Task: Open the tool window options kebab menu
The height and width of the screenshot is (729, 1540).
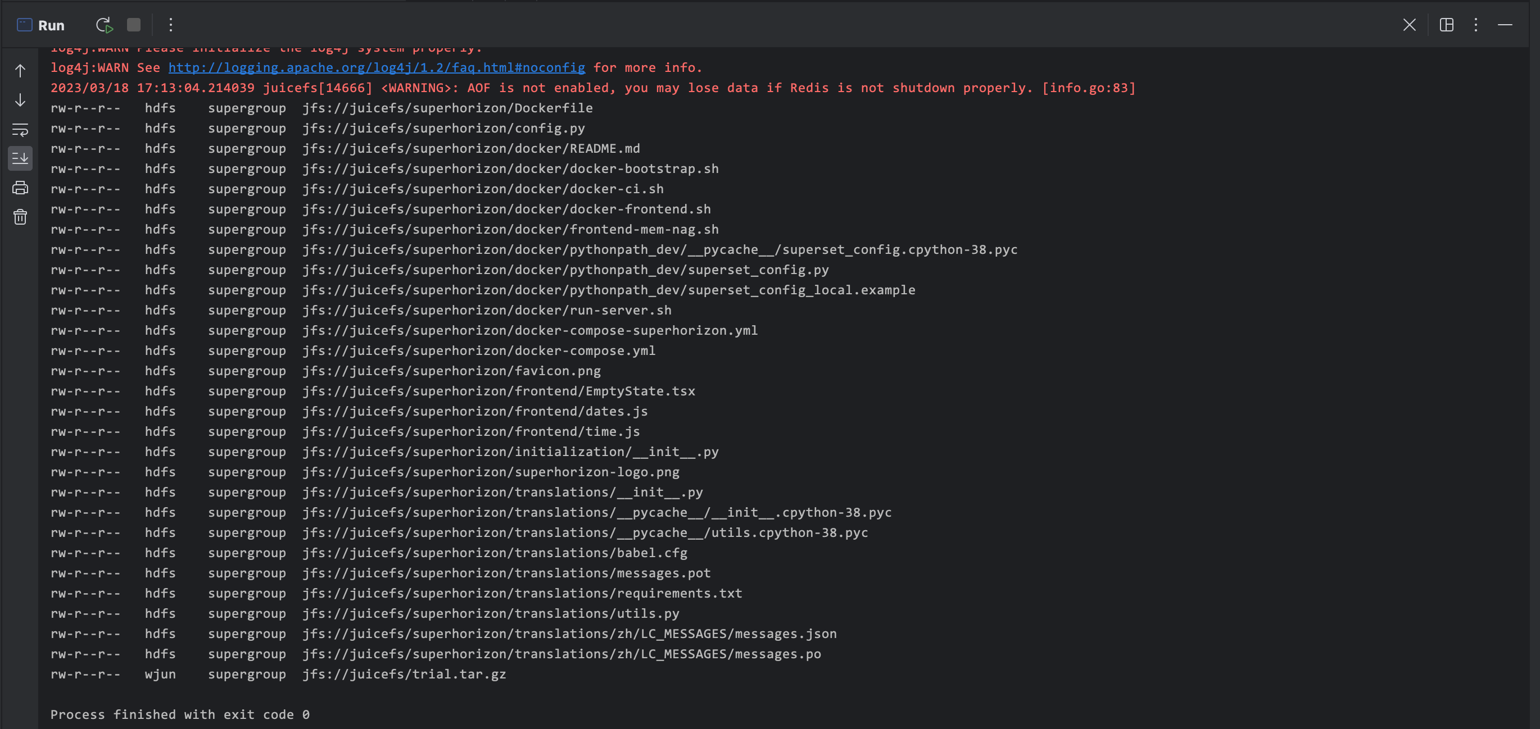Action: 1475,25
